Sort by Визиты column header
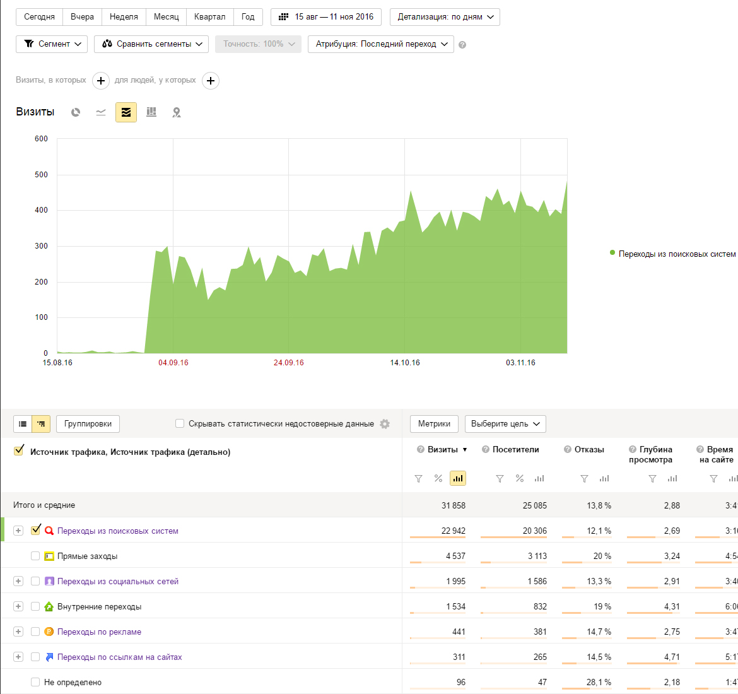This screenshot has width=738, height=694. tap(442, 450)
